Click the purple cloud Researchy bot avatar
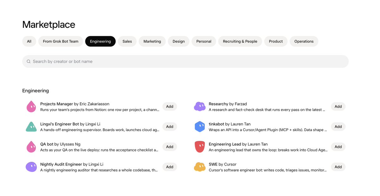Image resolution: width=380 pixels, height=196 pixels. 200,107
